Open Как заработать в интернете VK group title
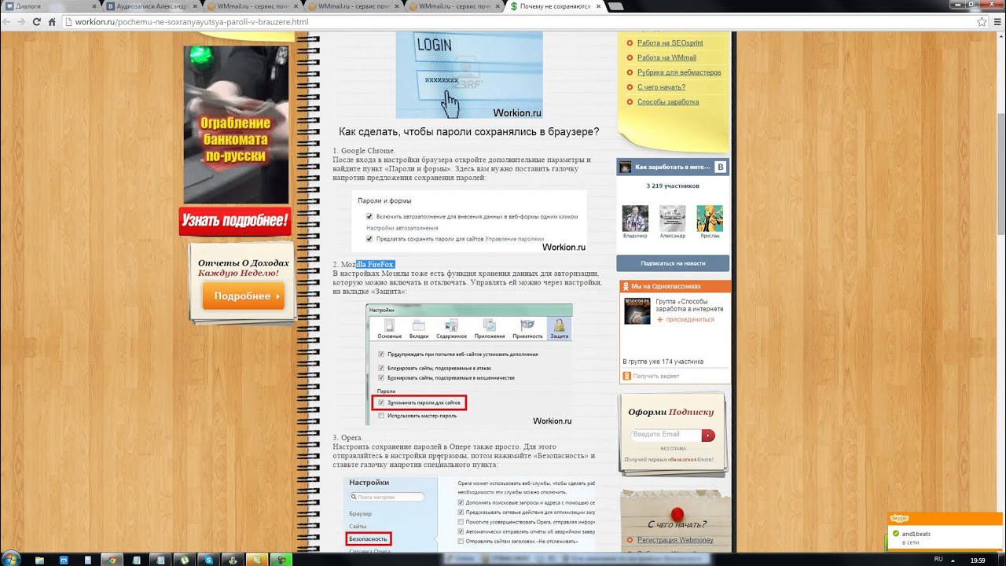Viewport: 1006px width, 566px height. click(672, 167)
